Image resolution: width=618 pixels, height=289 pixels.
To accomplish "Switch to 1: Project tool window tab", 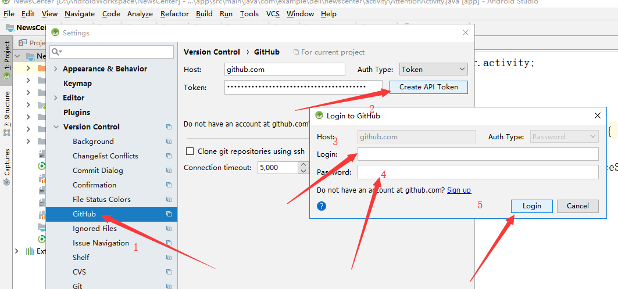I will 6,60.
